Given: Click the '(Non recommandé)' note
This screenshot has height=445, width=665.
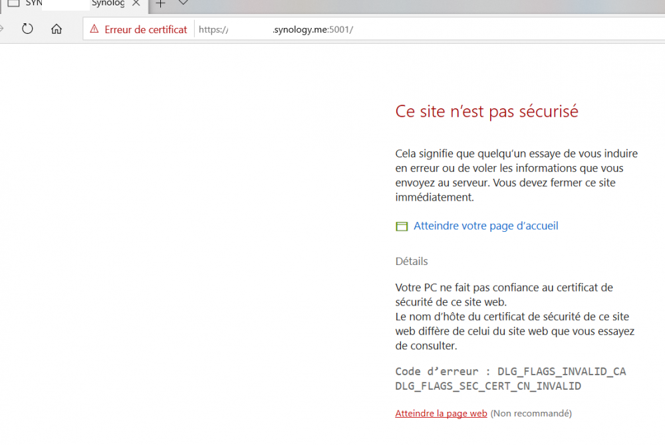Looking at the screenshot, I should 531,413.
